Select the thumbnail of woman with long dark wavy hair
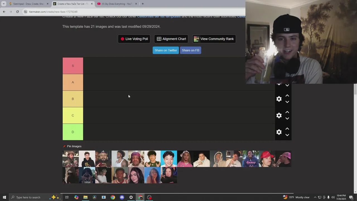The width and height of the screenshot is (357, 201). (136, 175)
